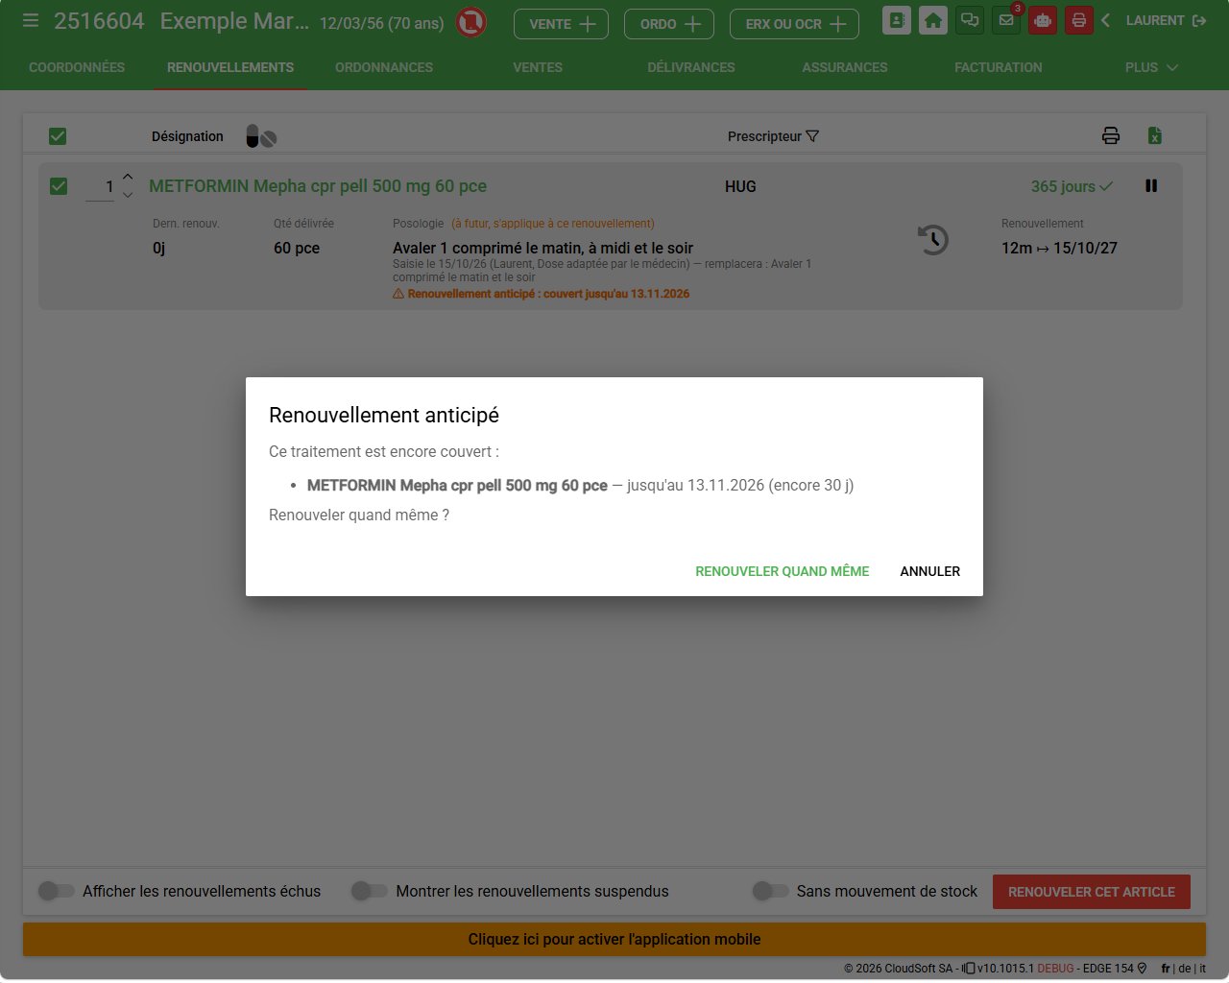The height and width of the screenshot is (983, 1229).
Task: Switch to the ORDONNANCES tab
Action: (x=384, y=67)
